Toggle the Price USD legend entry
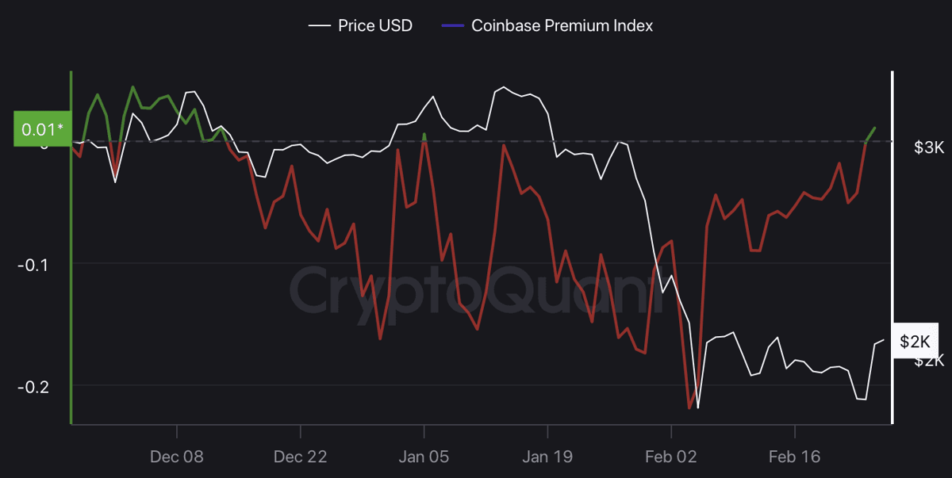 (361, 25)
